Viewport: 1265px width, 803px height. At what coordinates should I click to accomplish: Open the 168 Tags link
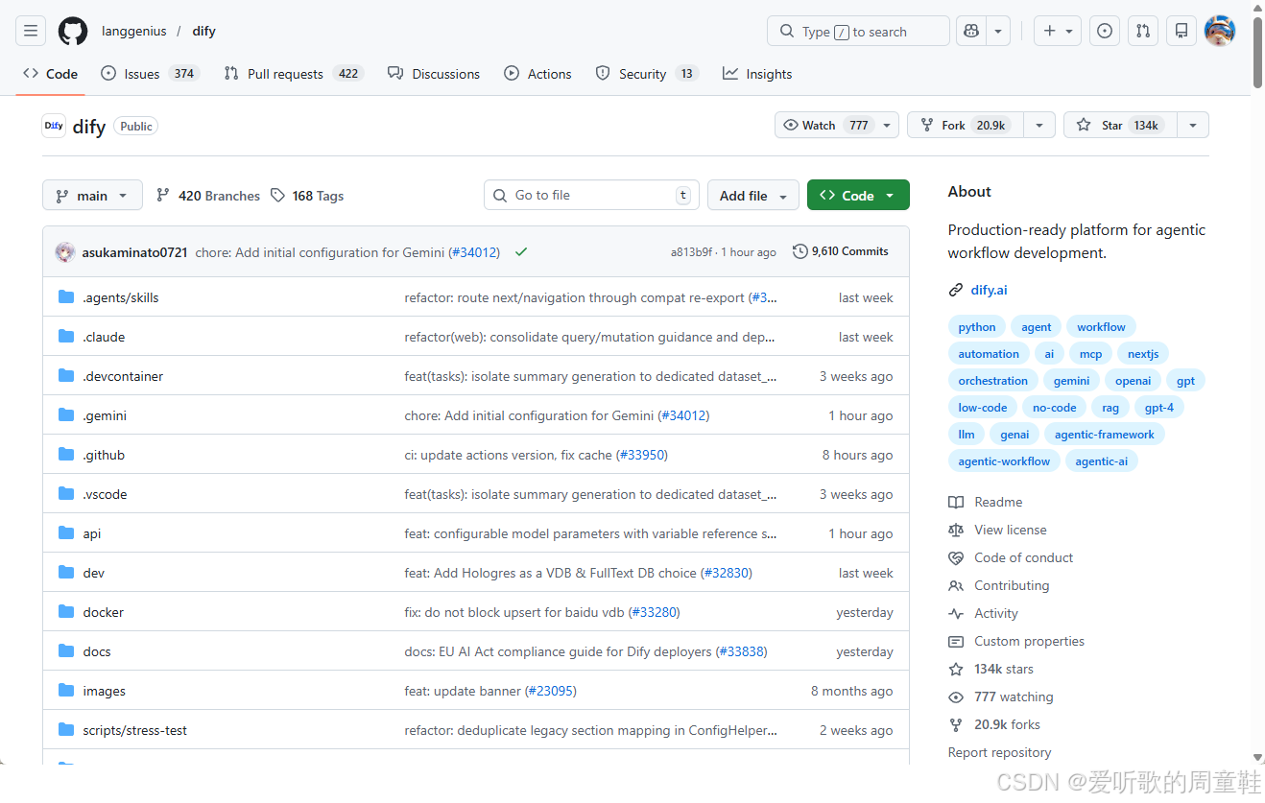click(307, 195)
